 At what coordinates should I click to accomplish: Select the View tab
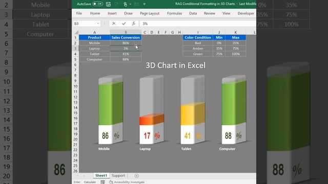tap(227, 13)
